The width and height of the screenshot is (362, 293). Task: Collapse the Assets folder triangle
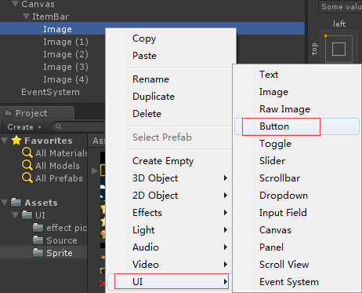click(5, 203)
